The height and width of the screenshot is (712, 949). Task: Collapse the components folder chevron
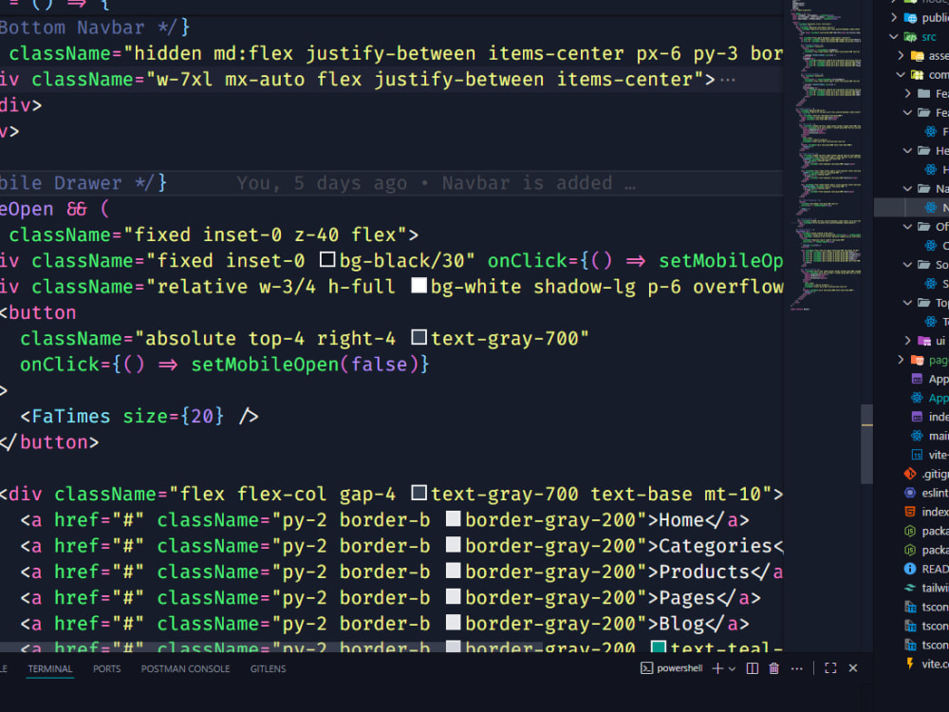pyautogui.click(x=901, y=74)
